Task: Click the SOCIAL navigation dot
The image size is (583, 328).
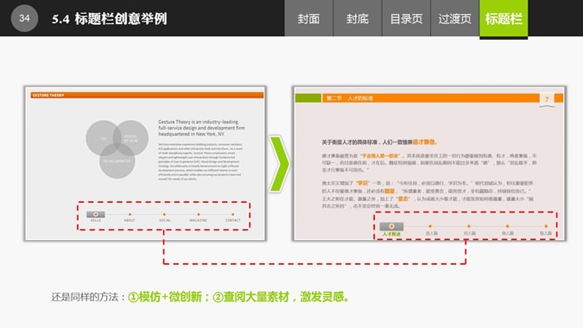Action: (x=164, y=214)
